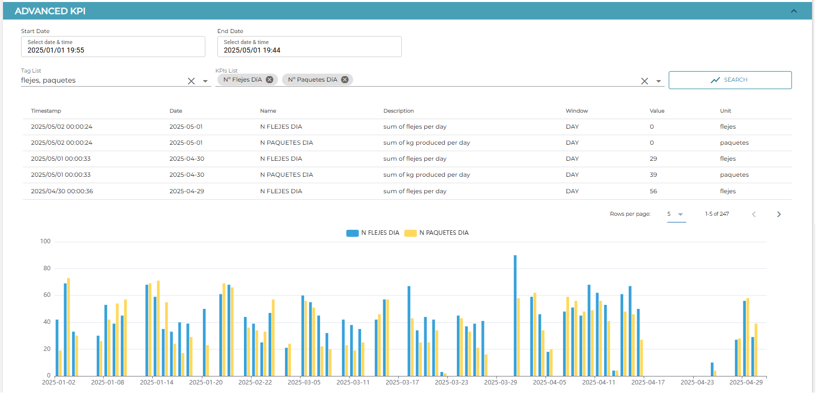Edit the End Date field
The height and width of the screenshot is (395, 820).
(310, 47)
